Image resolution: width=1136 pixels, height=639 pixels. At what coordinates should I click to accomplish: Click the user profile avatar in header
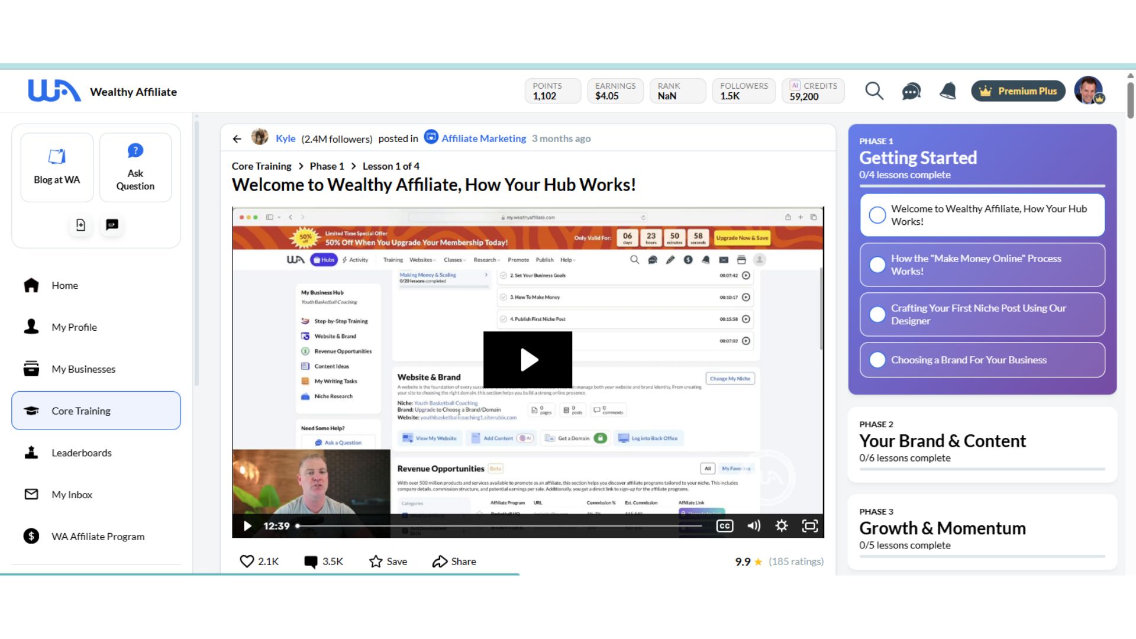[x=1089, y=91]
